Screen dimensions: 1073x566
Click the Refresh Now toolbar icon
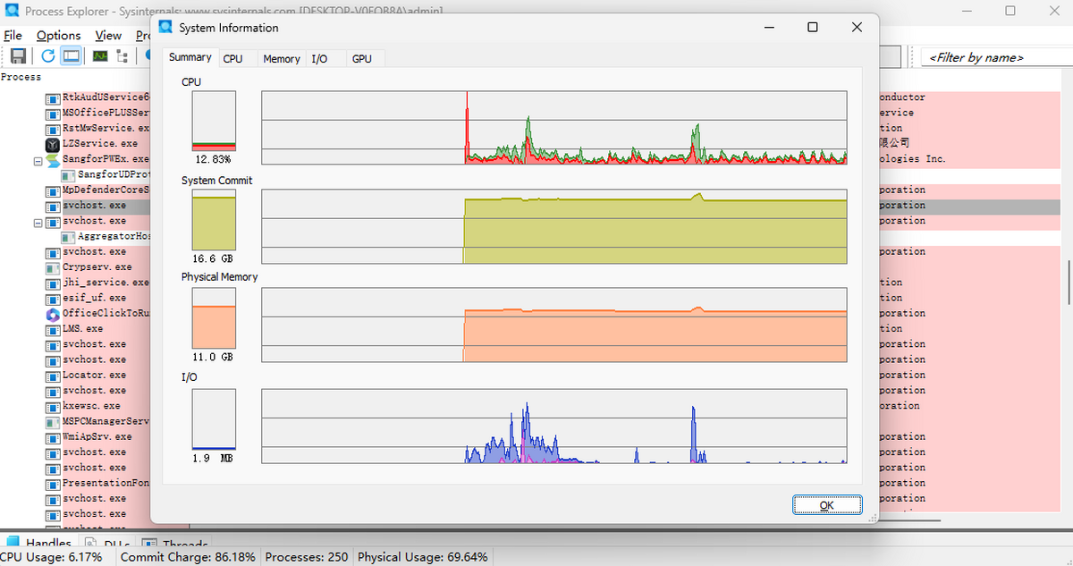pos(47,55)
